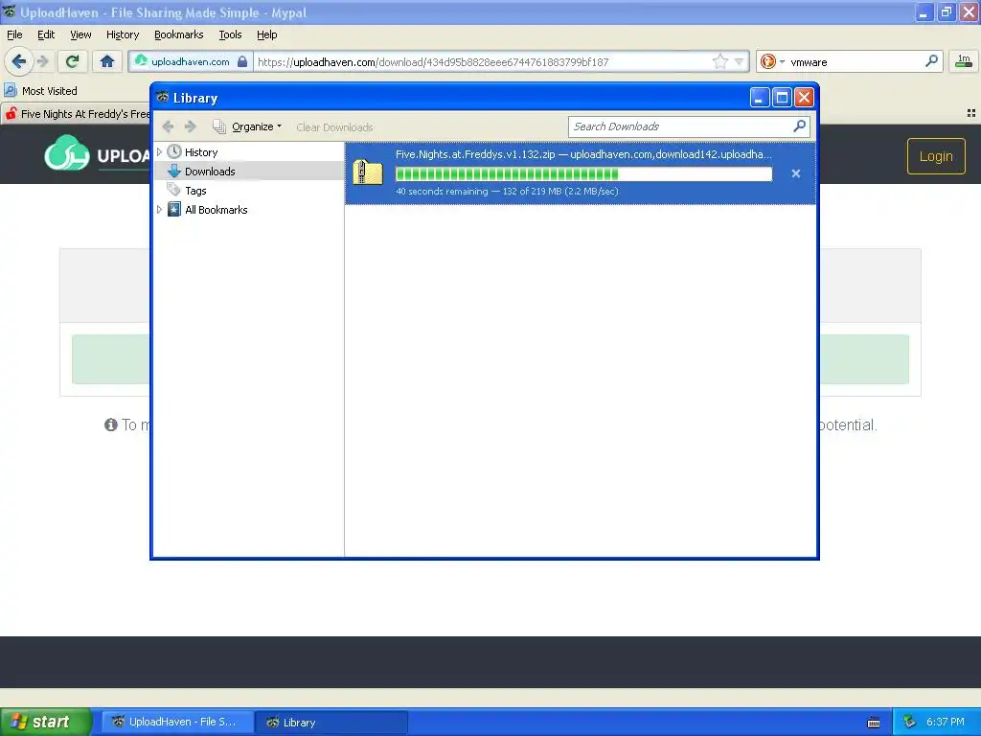Viewport: 981px width, 736px height.
Task: Select the Five.Nights.at.Freddys.v1.132.zip download entry
Action: 581,173
